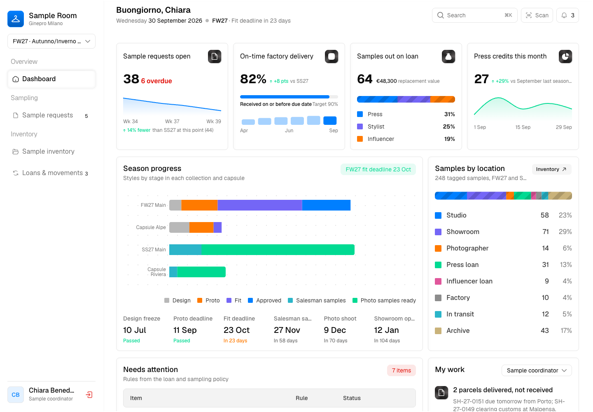
Task: Click the Stylist purple legend swatch
Action: (x=360, y=126)
